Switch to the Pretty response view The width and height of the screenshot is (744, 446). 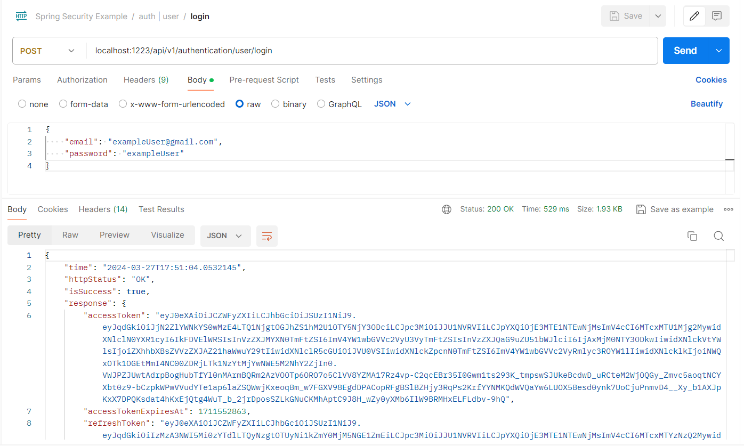click(29, 235)
